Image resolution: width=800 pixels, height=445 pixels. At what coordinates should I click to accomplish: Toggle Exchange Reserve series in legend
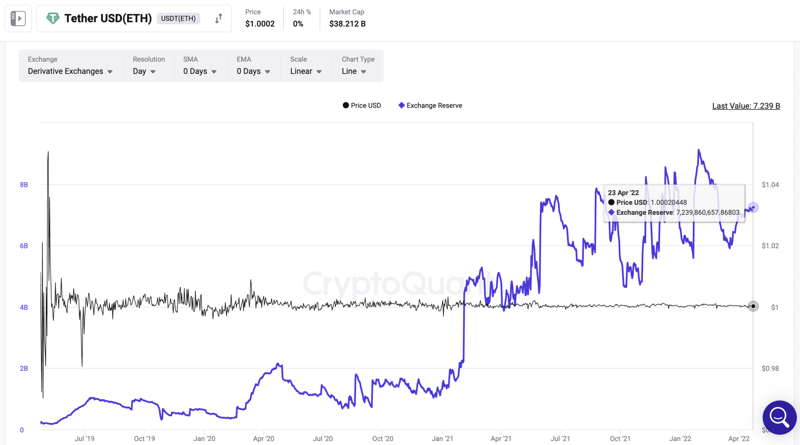click(430, 106)
